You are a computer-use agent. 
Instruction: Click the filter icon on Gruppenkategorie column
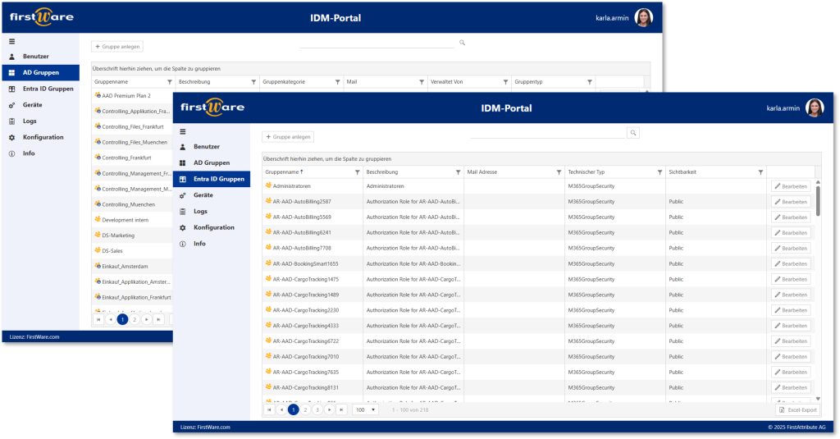(x=337, y=82)
